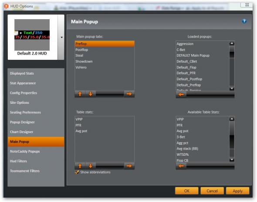Open the Config Properties section
This screenshot has height=202, width=257.
36,93
